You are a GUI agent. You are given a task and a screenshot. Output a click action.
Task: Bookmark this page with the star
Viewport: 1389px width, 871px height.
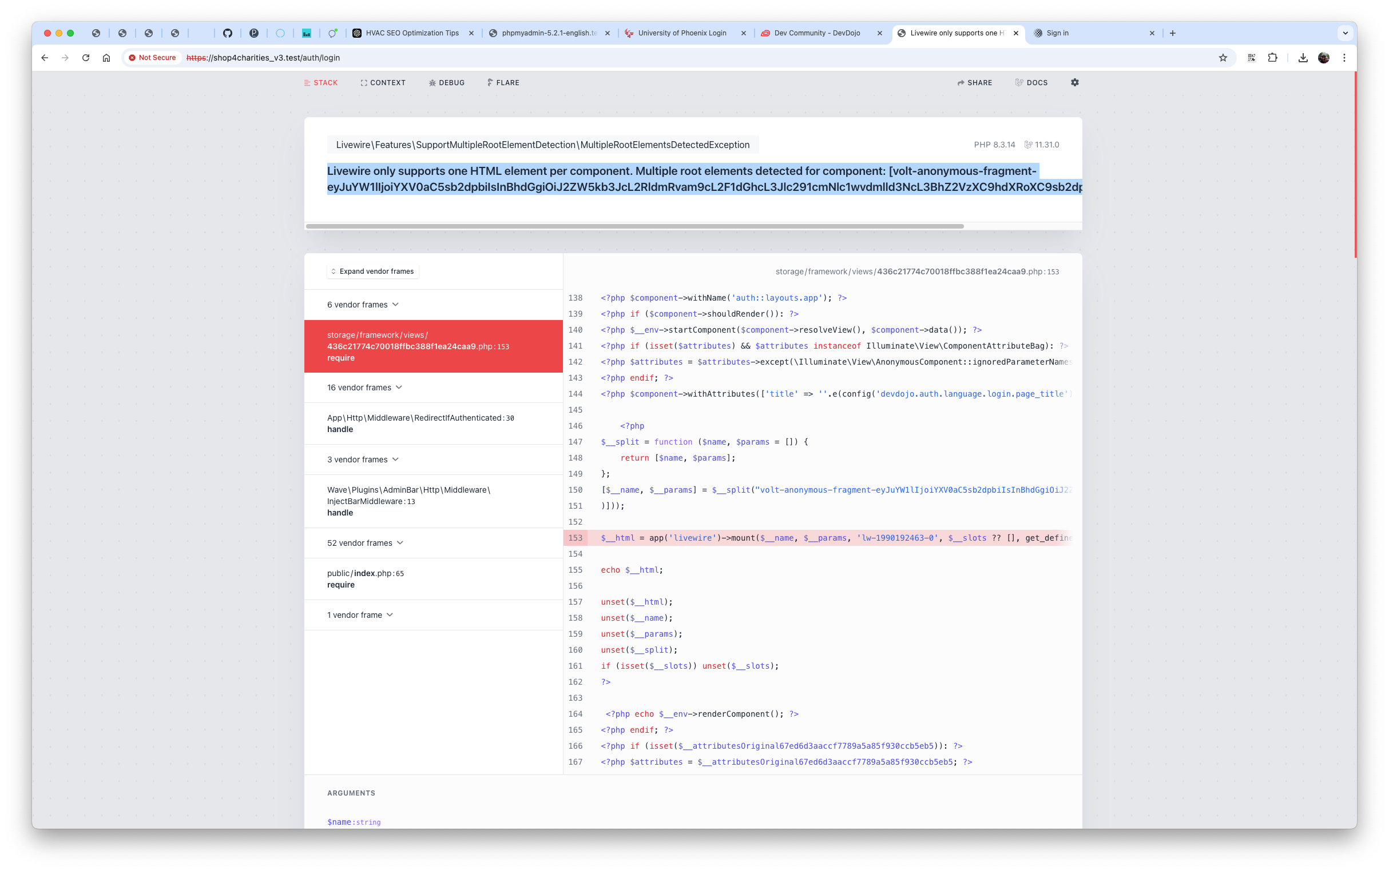tap(1223, 58)
